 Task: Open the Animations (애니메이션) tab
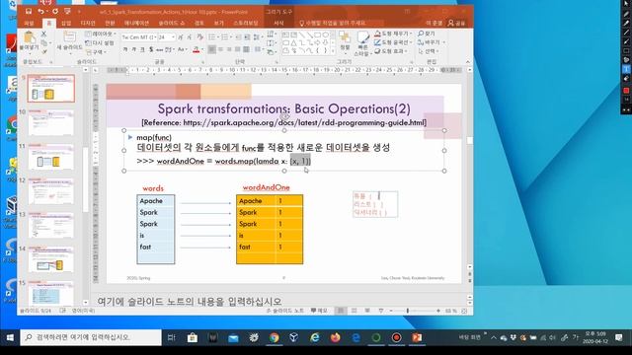click(136, 24)
